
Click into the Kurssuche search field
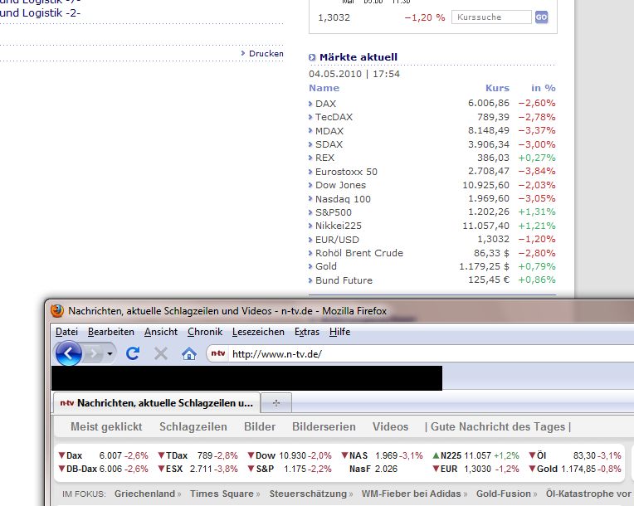tap(491, 17)
